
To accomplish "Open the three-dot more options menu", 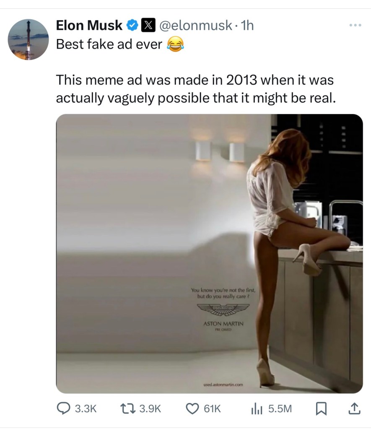I will click(x=355, y=25).
